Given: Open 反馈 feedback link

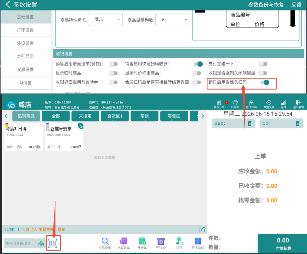Looking at the screenshot, I should 296,5.
